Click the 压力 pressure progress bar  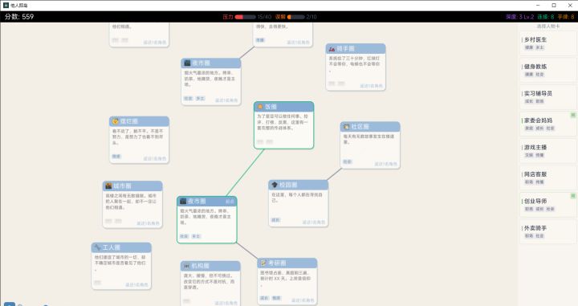pos(245,17)
